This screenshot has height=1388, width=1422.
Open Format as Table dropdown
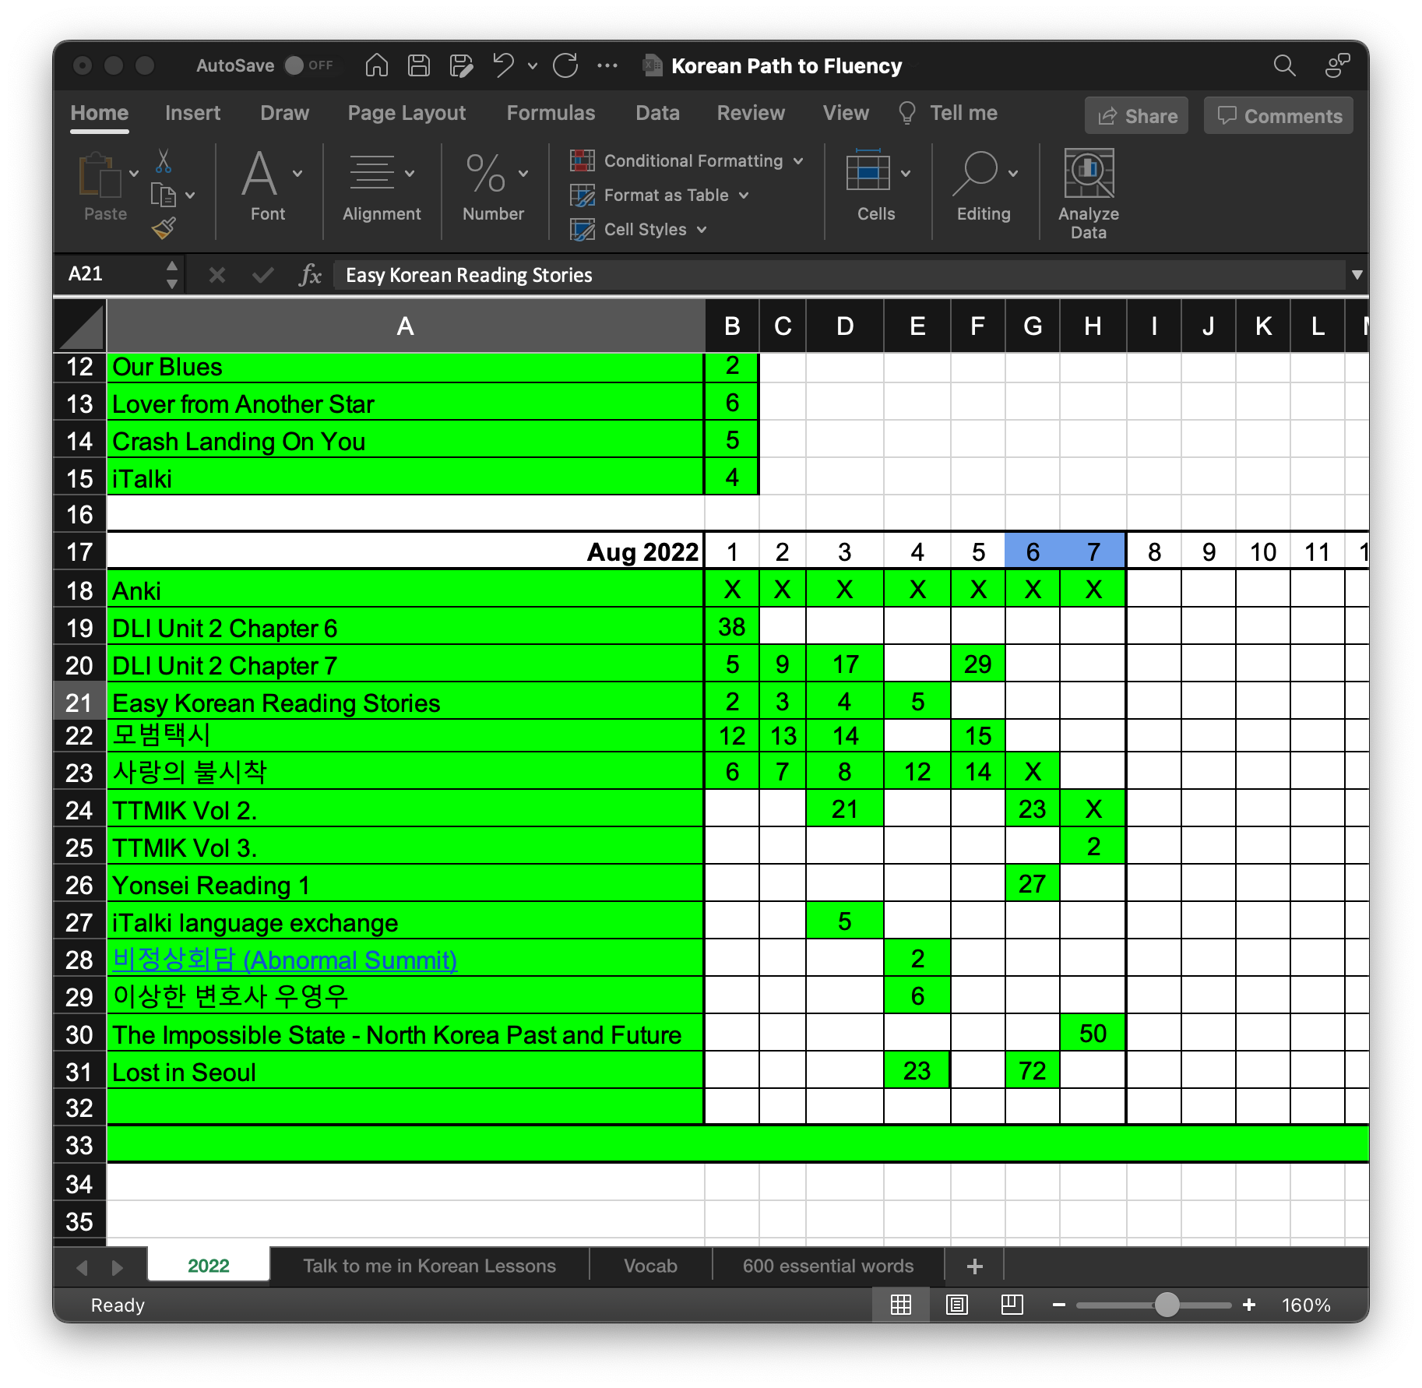(660, 195)
